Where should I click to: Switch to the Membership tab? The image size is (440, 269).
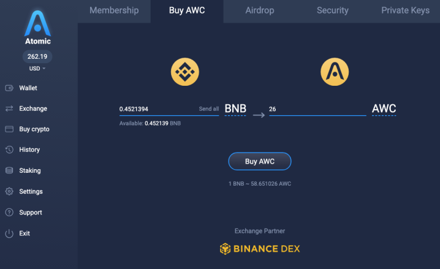114,10
